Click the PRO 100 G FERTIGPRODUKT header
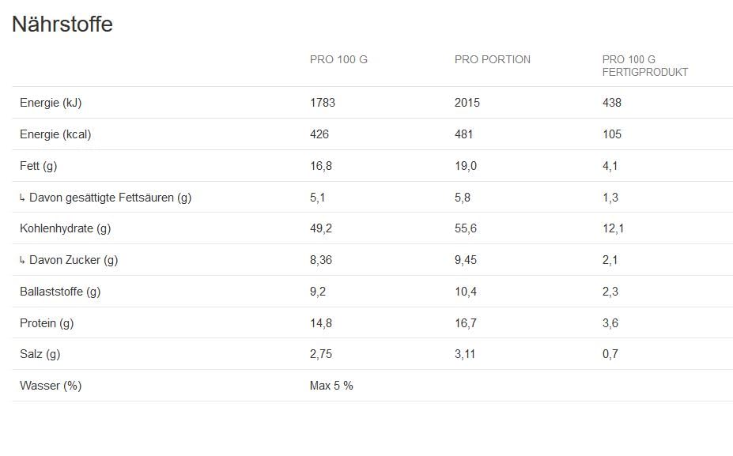 (644, 66)
